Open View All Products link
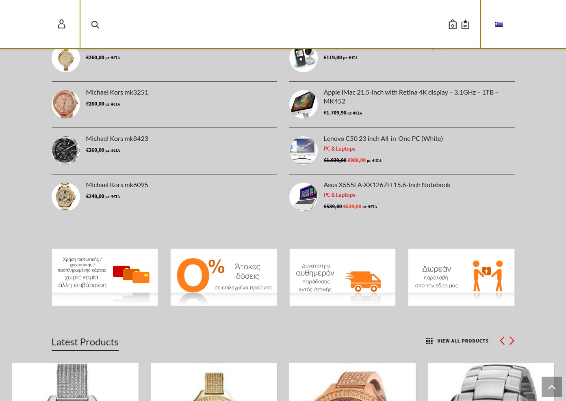Viewport: 566px width, 401px height. click(x=462, y=341)
